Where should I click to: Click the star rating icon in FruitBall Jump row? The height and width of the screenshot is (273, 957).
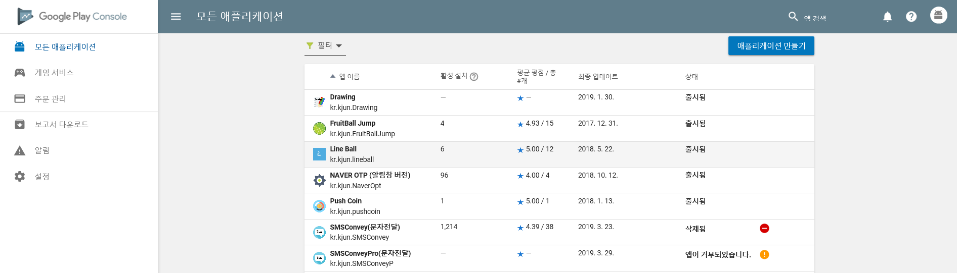tap(520, 124)
